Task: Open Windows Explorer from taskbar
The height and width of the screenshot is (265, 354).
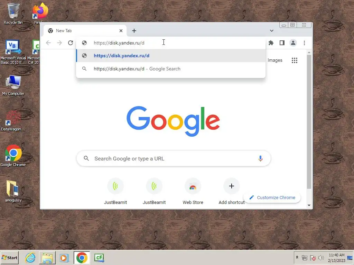Action: click(x=47, y=257)
